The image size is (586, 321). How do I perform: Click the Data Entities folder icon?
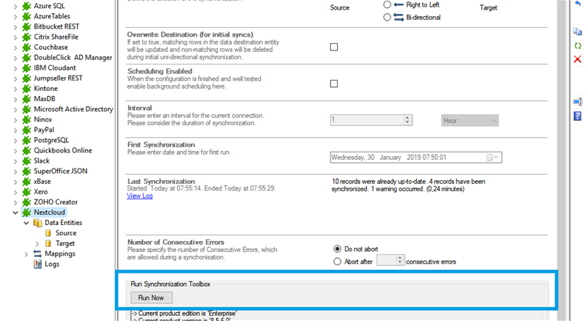(x=38, y=223)
